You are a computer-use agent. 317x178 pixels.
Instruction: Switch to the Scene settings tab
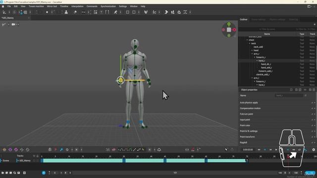coord(259,20)
